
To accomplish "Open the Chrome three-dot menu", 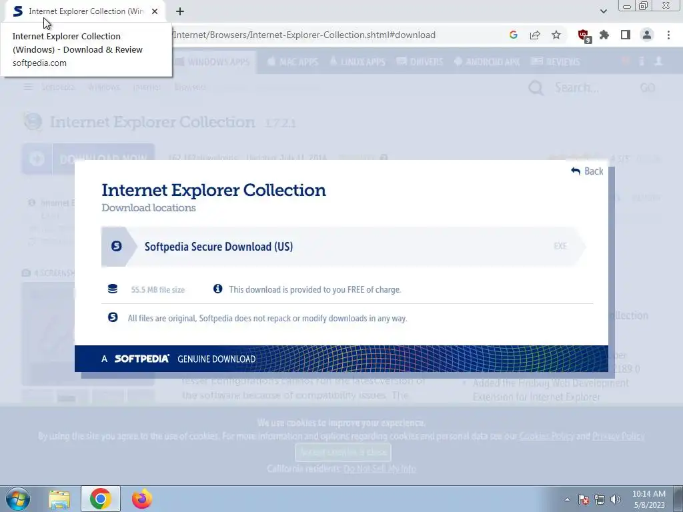I will (x=668, y=35).
